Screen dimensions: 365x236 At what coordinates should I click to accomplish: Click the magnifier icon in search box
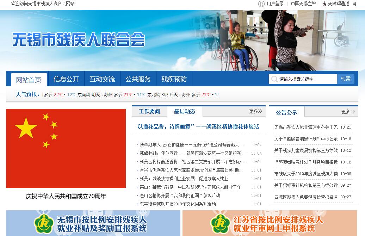274,79
